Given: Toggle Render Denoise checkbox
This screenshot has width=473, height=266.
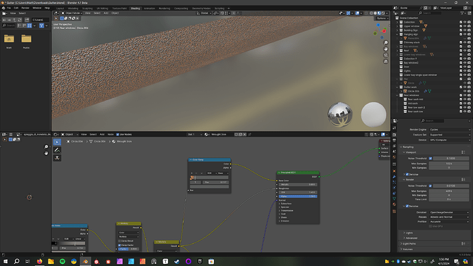Looking at the screenshot, I should coord(407,206).
